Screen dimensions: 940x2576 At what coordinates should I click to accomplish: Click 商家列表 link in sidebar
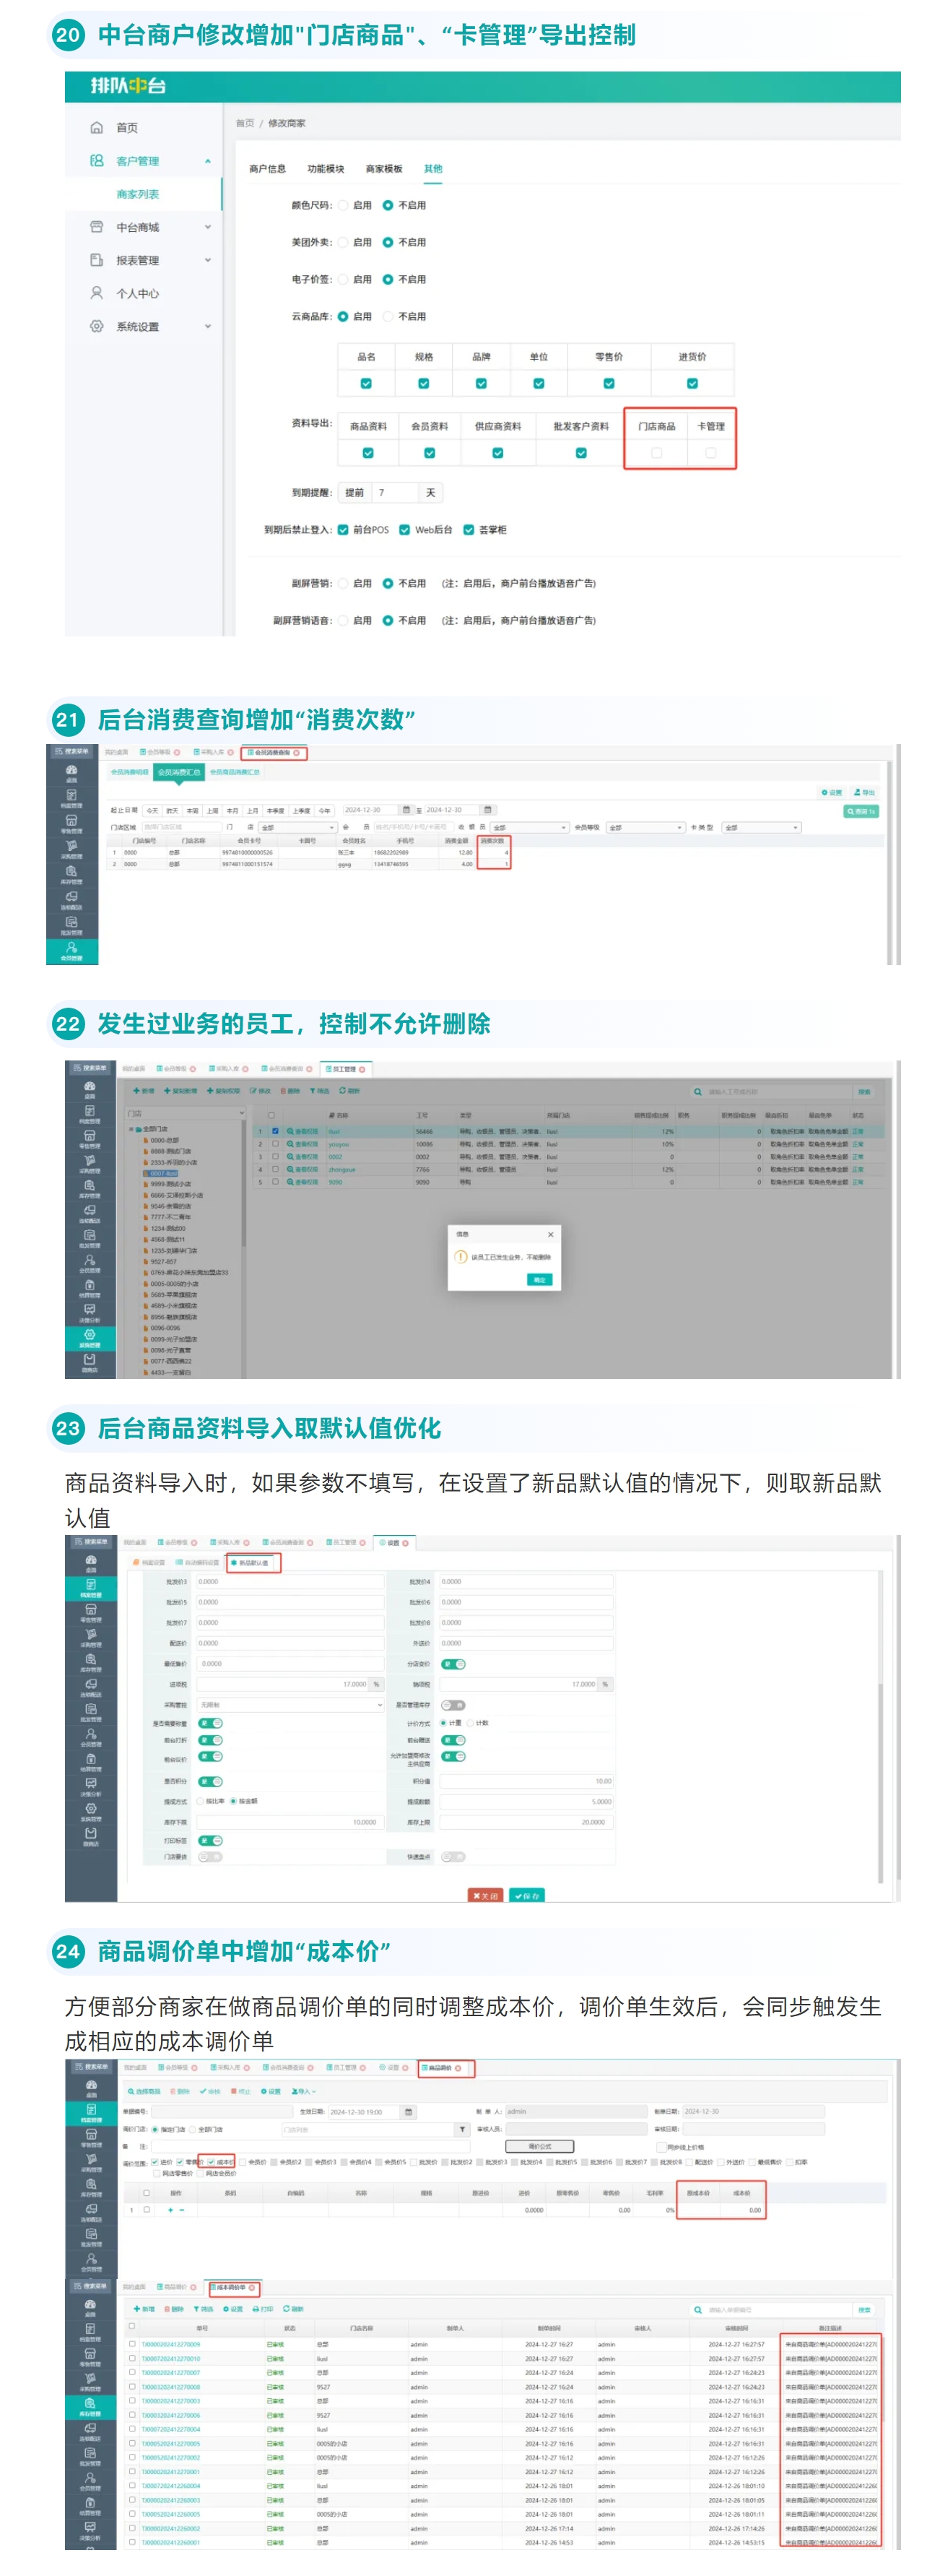(x=138, y=194)
